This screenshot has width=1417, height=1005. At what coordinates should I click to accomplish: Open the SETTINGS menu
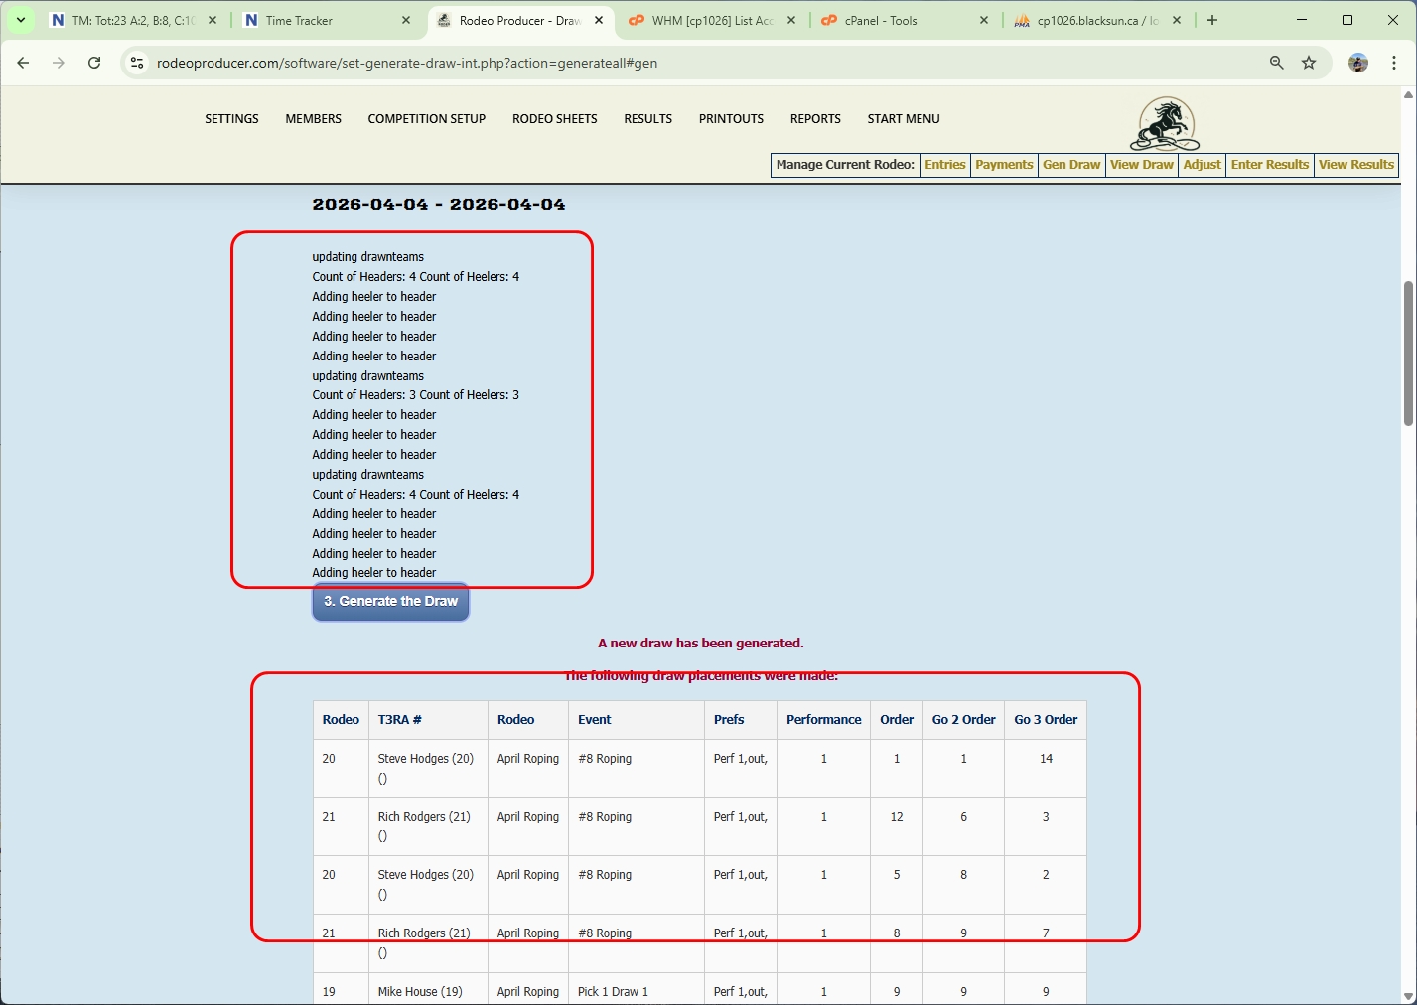[x=231, y=119]
